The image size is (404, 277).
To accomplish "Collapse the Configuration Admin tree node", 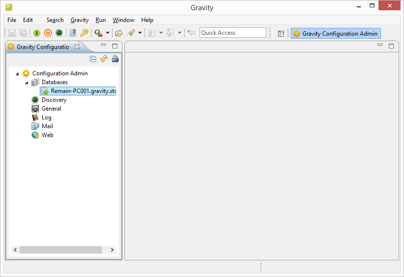I will coord(18,74).
